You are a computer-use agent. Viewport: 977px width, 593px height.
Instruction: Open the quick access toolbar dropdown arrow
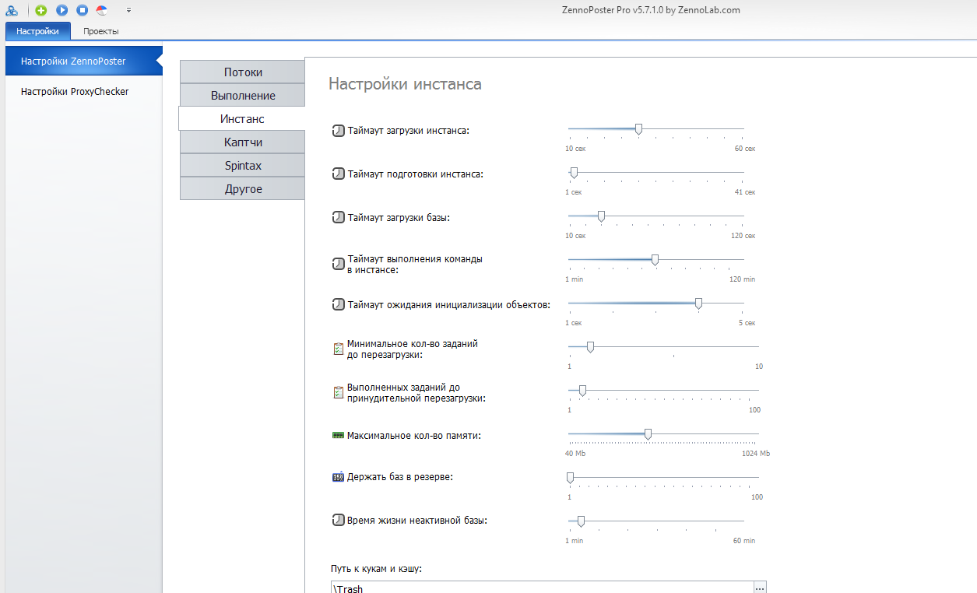(128, 10)
